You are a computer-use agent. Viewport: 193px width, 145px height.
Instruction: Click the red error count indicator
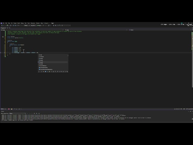tap(9, 109)
